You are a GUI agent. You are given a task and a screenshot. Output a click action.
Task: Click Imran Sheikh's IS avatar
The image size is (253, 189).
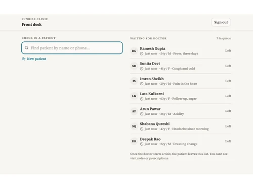tap(134, 81)
